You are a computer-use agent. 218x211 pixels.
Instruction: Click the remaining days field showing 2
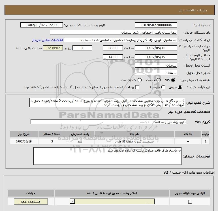(82, 48)
